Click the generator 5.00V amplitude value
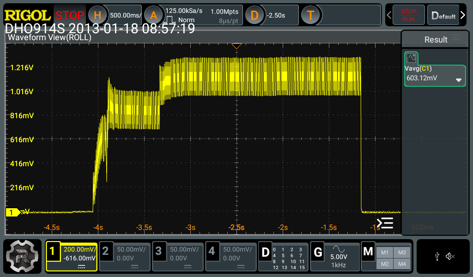This screenshot has height=277, width=473. coord(339,257)
